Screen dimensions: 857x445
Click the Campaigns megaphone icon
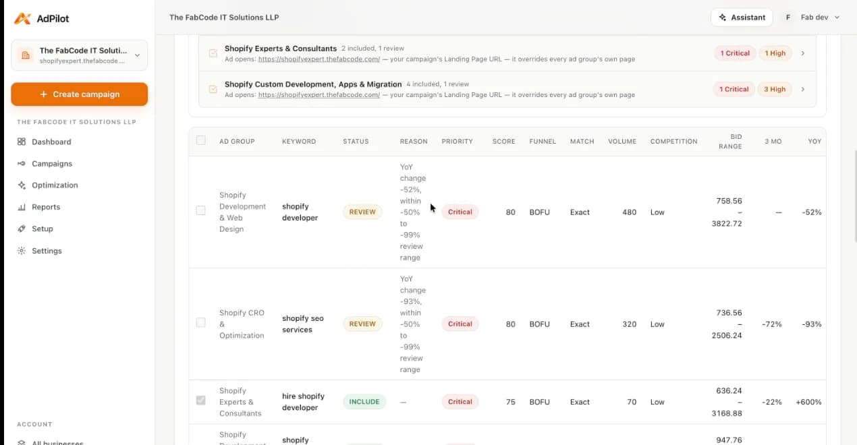tap(22, 163)
